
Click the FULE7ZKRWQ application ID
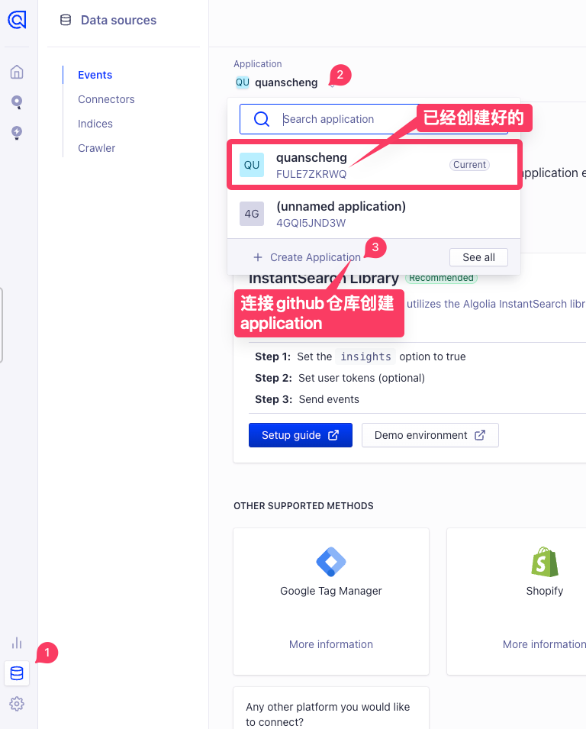311,174
